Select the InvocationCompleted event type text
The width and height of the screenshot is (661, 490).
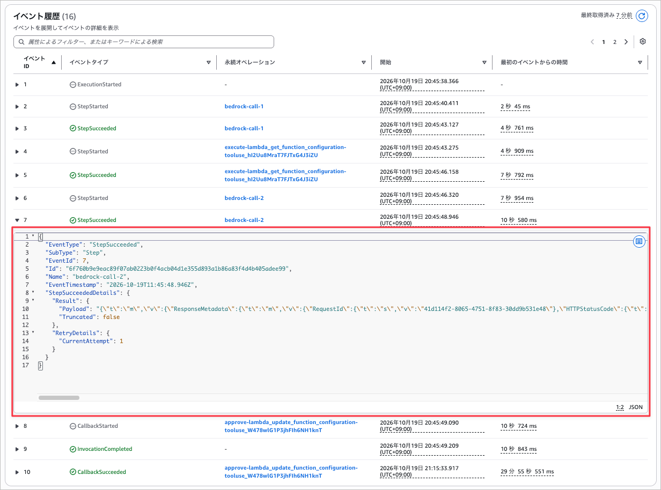(x=105, y=449)
